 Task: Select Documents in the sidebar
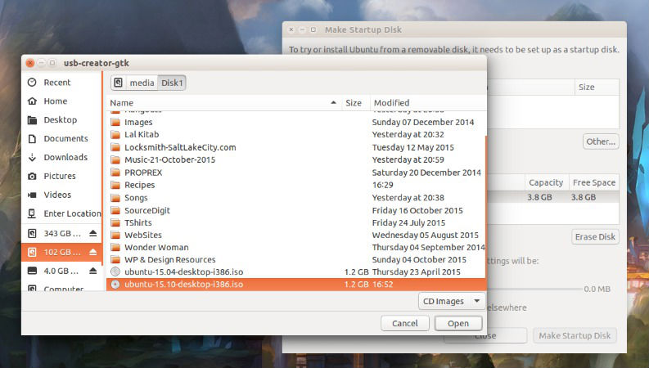61,138
